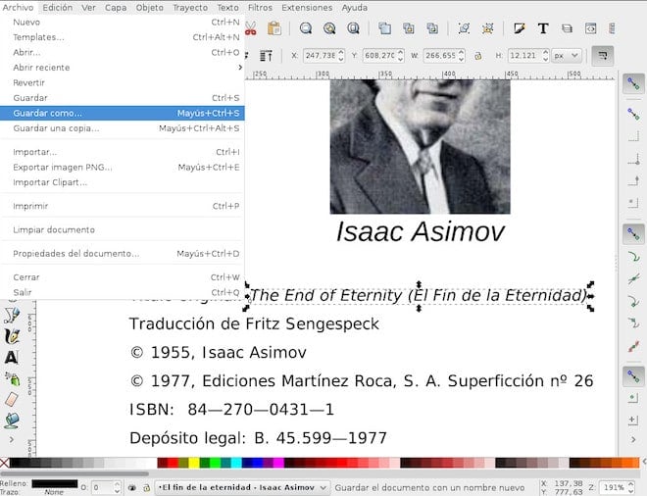Open the Layers dialog icon
647x496 pixels.
click(567, 28)
